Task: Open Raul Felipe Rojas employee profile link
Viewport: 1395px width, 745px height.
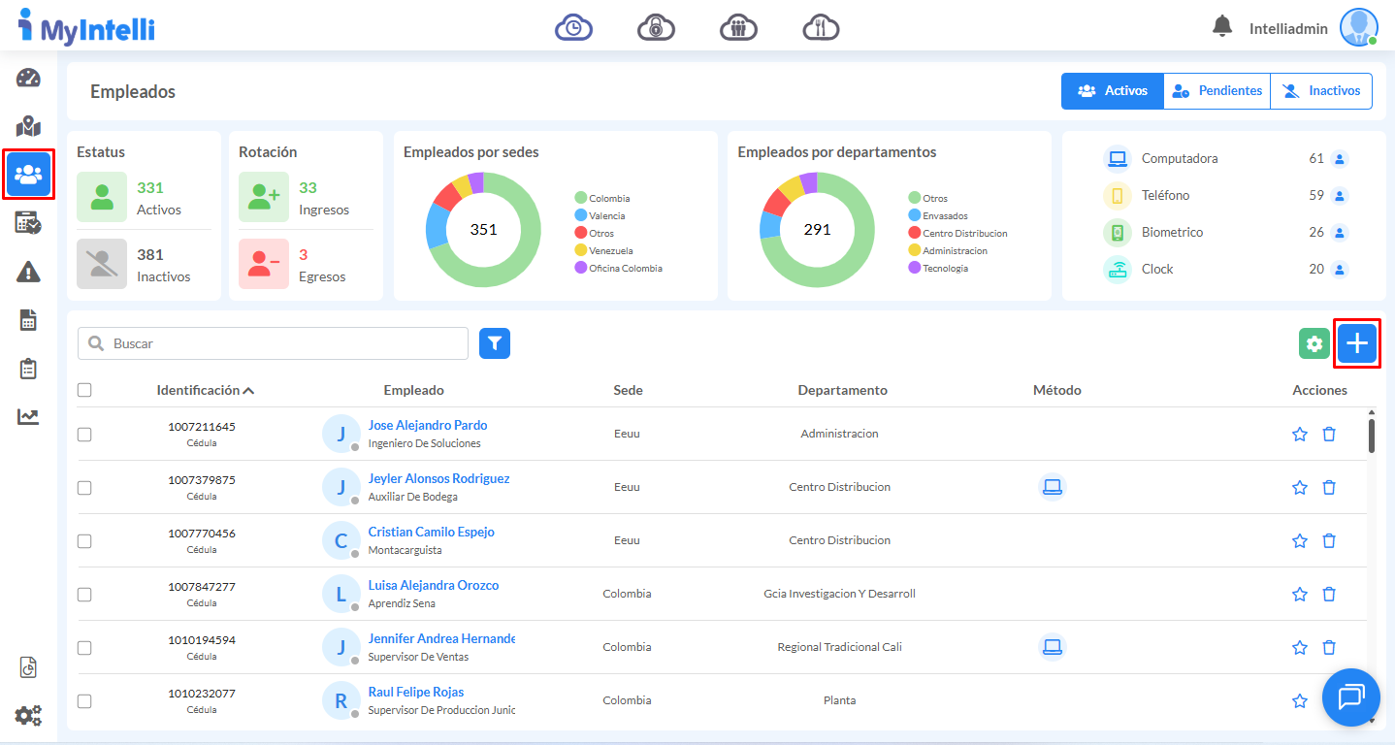Action: coord(415,692)
